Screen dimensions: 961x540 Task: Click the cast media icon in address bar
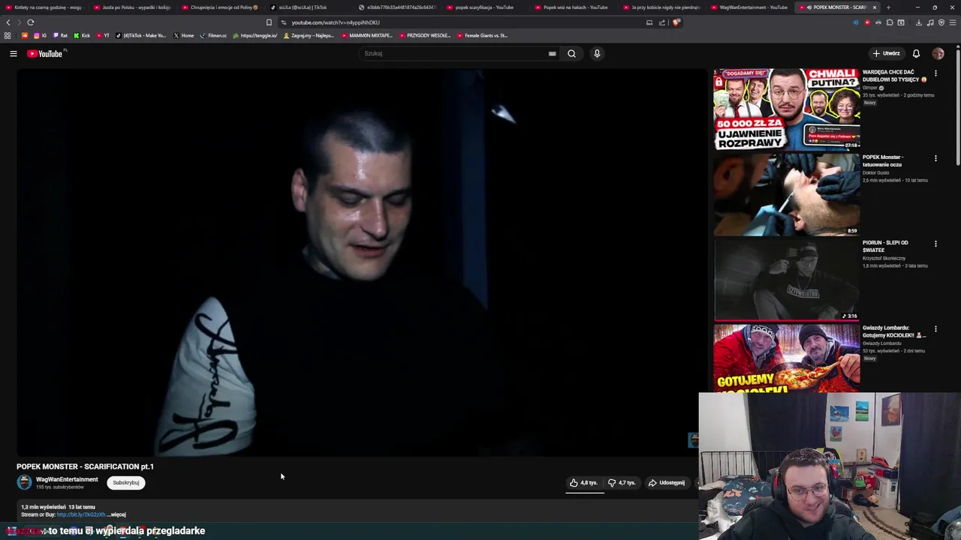[x=649, y=22]
